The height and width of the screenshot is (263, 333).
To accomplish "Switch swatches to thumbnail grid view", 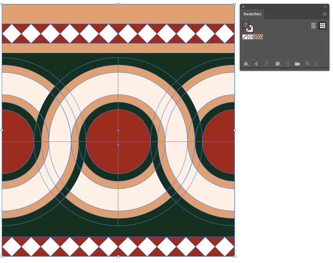I will [322, 26].
